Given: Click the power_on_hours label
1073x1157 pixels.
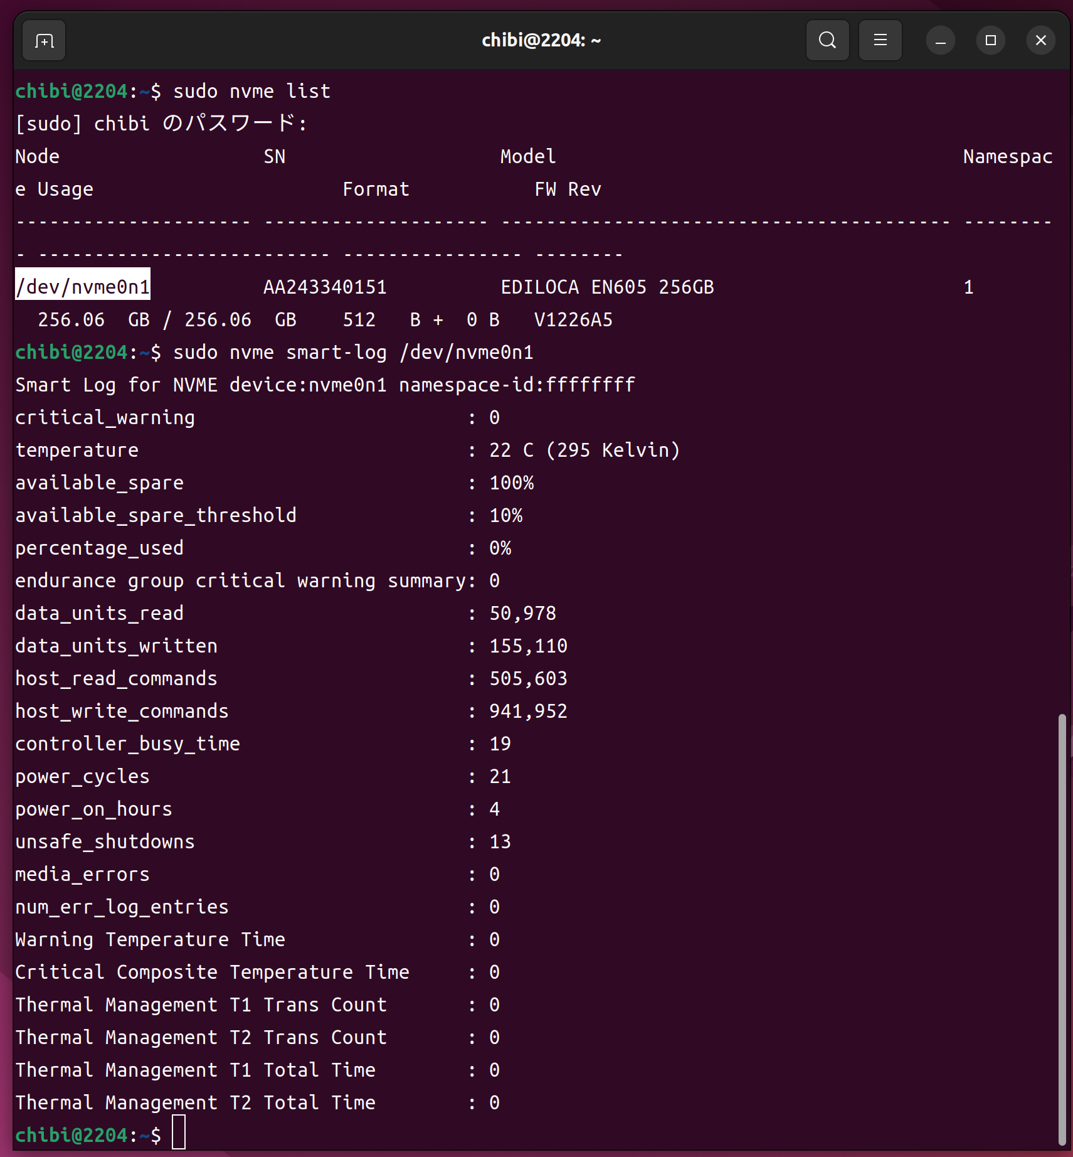Looking at the screenshot, I should coord(93,809).
